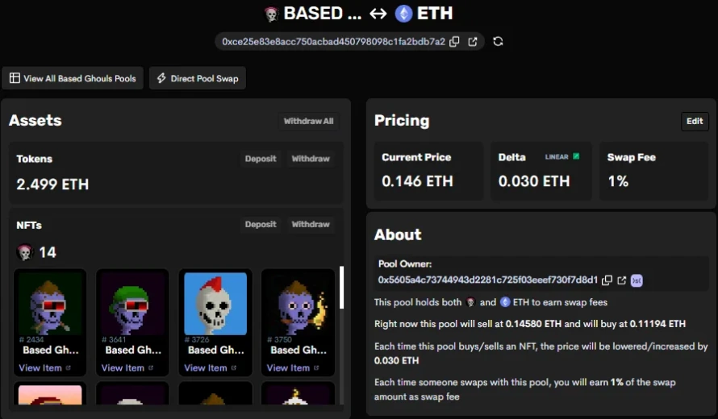The height and width of the screenshot is (419, 718).
Task: View All Based Ghouls Pools
Action: tap(73, 78)
